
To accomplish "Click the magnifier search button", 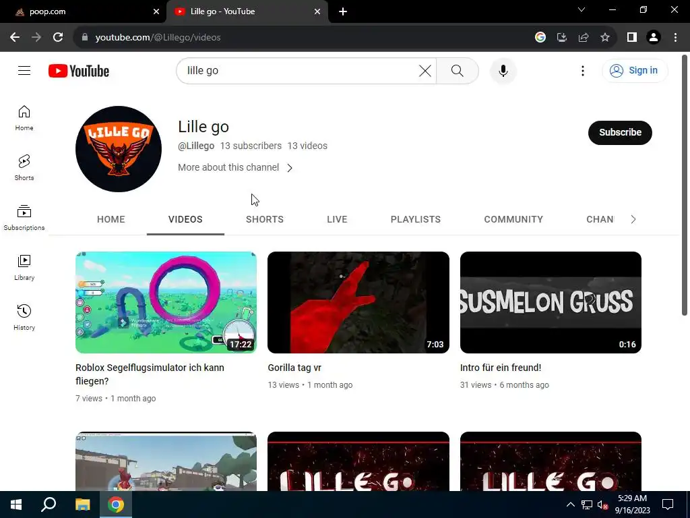I will click(x=458, y=70).
